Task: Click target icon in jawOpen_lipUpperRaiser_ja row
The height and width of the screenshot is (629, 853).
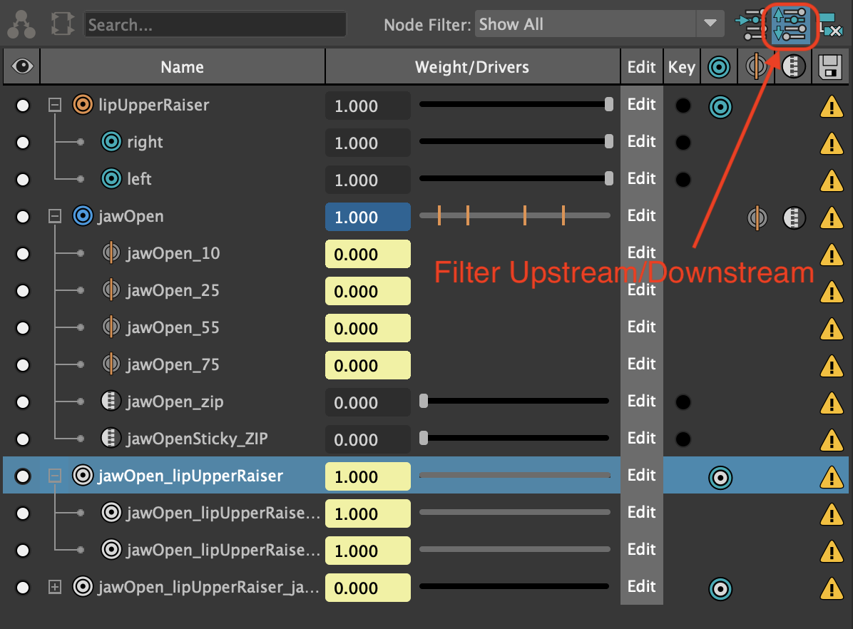Action: [720, 589]
